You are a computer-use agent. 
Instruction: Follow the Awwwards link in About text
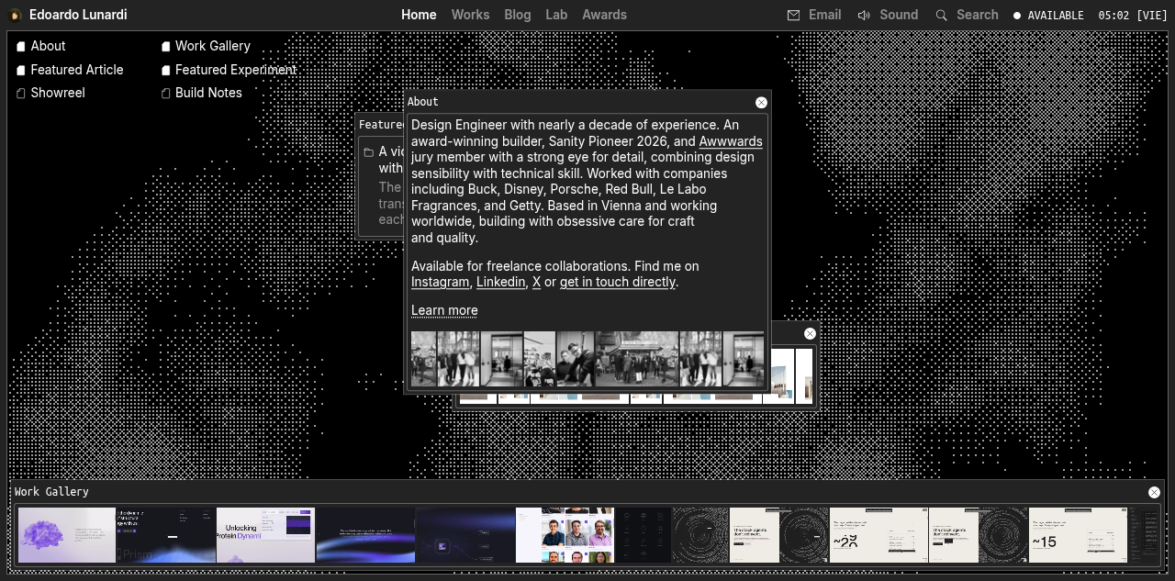click(x=731, y=141)
